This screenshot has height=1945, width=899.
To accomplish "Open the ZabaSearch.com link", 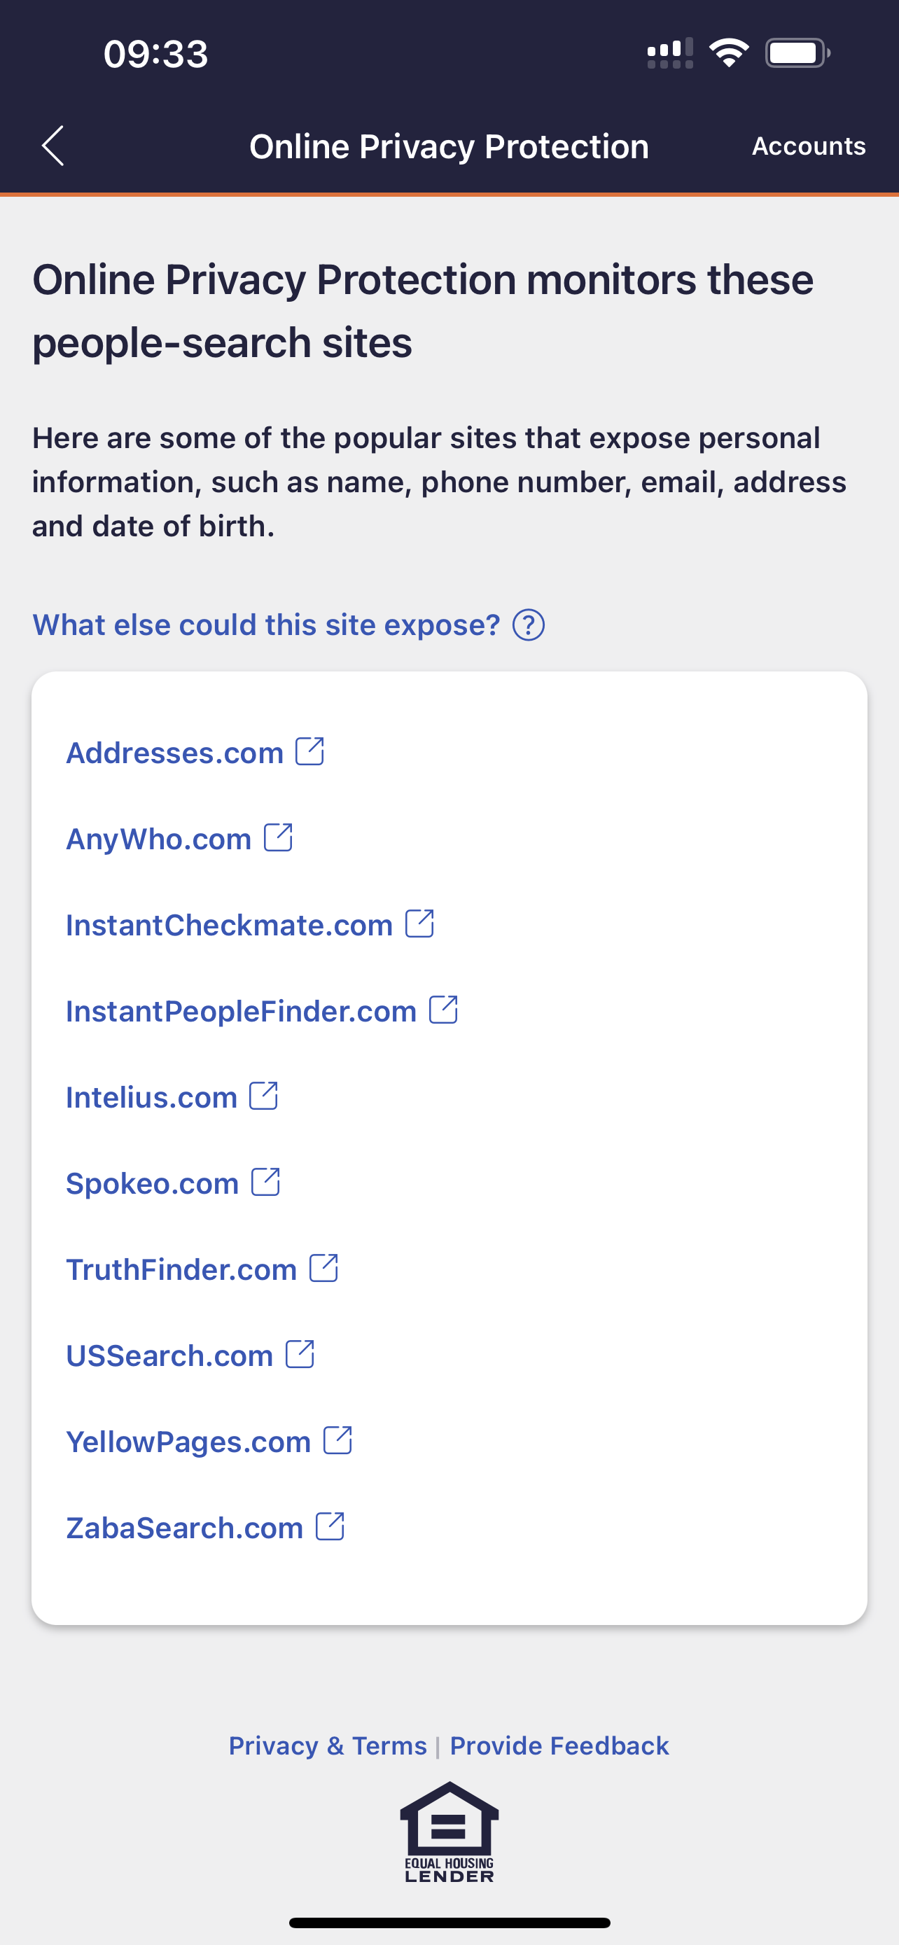I will click(184, 1526).
